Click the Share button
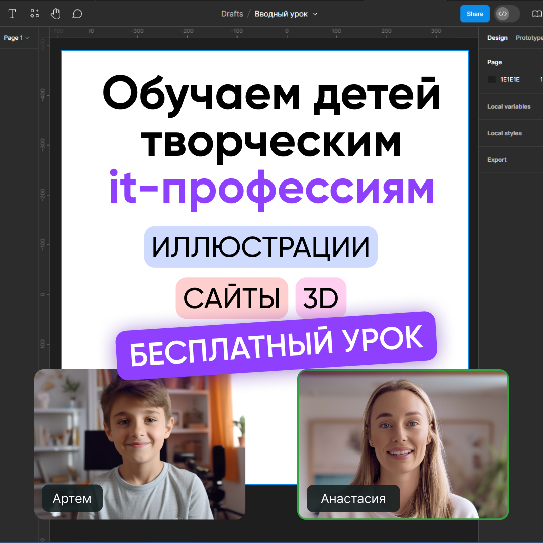 click(475, 14)
